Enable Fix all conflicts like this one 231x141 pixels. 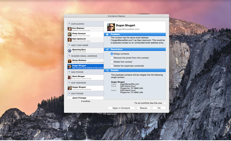click(165, 103)
